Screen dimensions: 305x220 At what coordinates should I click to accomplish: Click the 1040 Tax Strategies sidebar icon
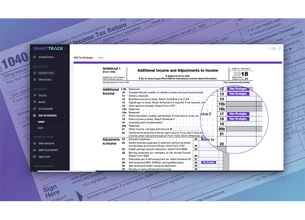(x=35, y=115)
